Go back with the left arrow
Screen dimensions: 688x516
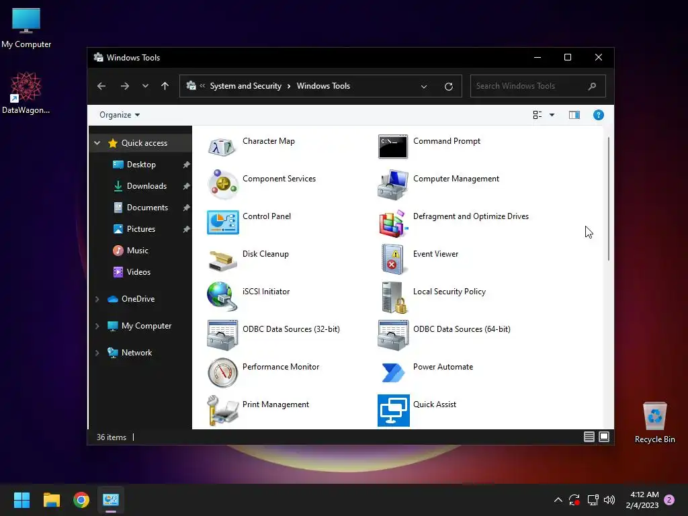pyautogui.click(x=101, y=86)
